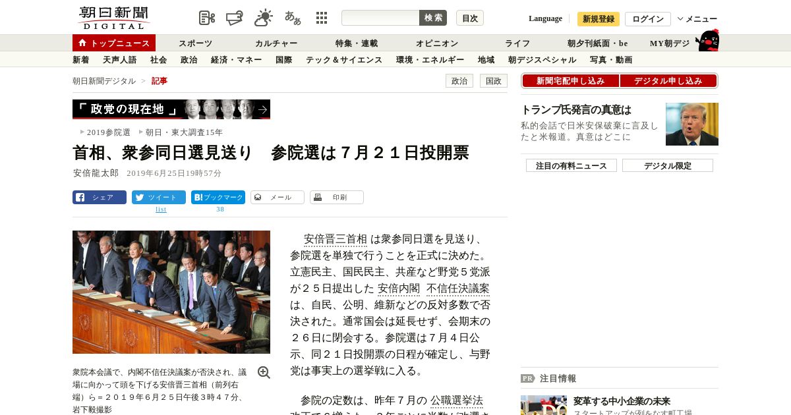The height and width of the screenshot is (415, 791).
Task: Click the home icon in トップニュース tab
Action: click(x=82, y=43)
